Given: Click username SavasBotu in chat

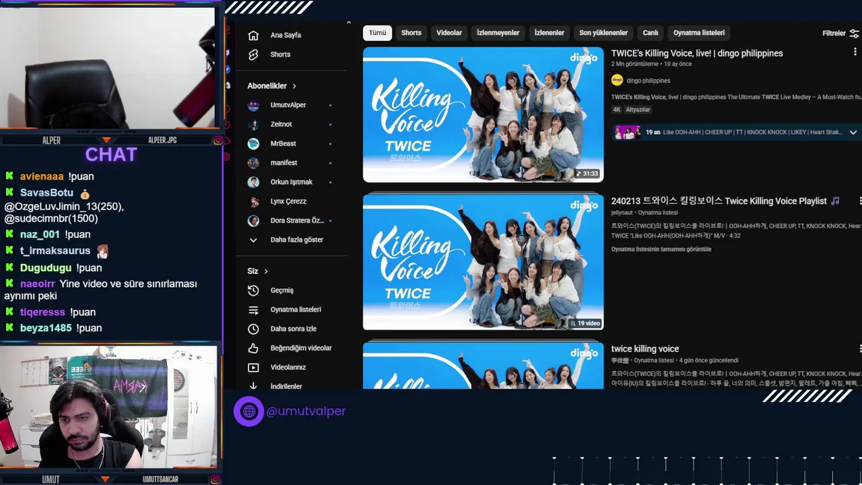Looking at the screenshot, I should 46,193.
